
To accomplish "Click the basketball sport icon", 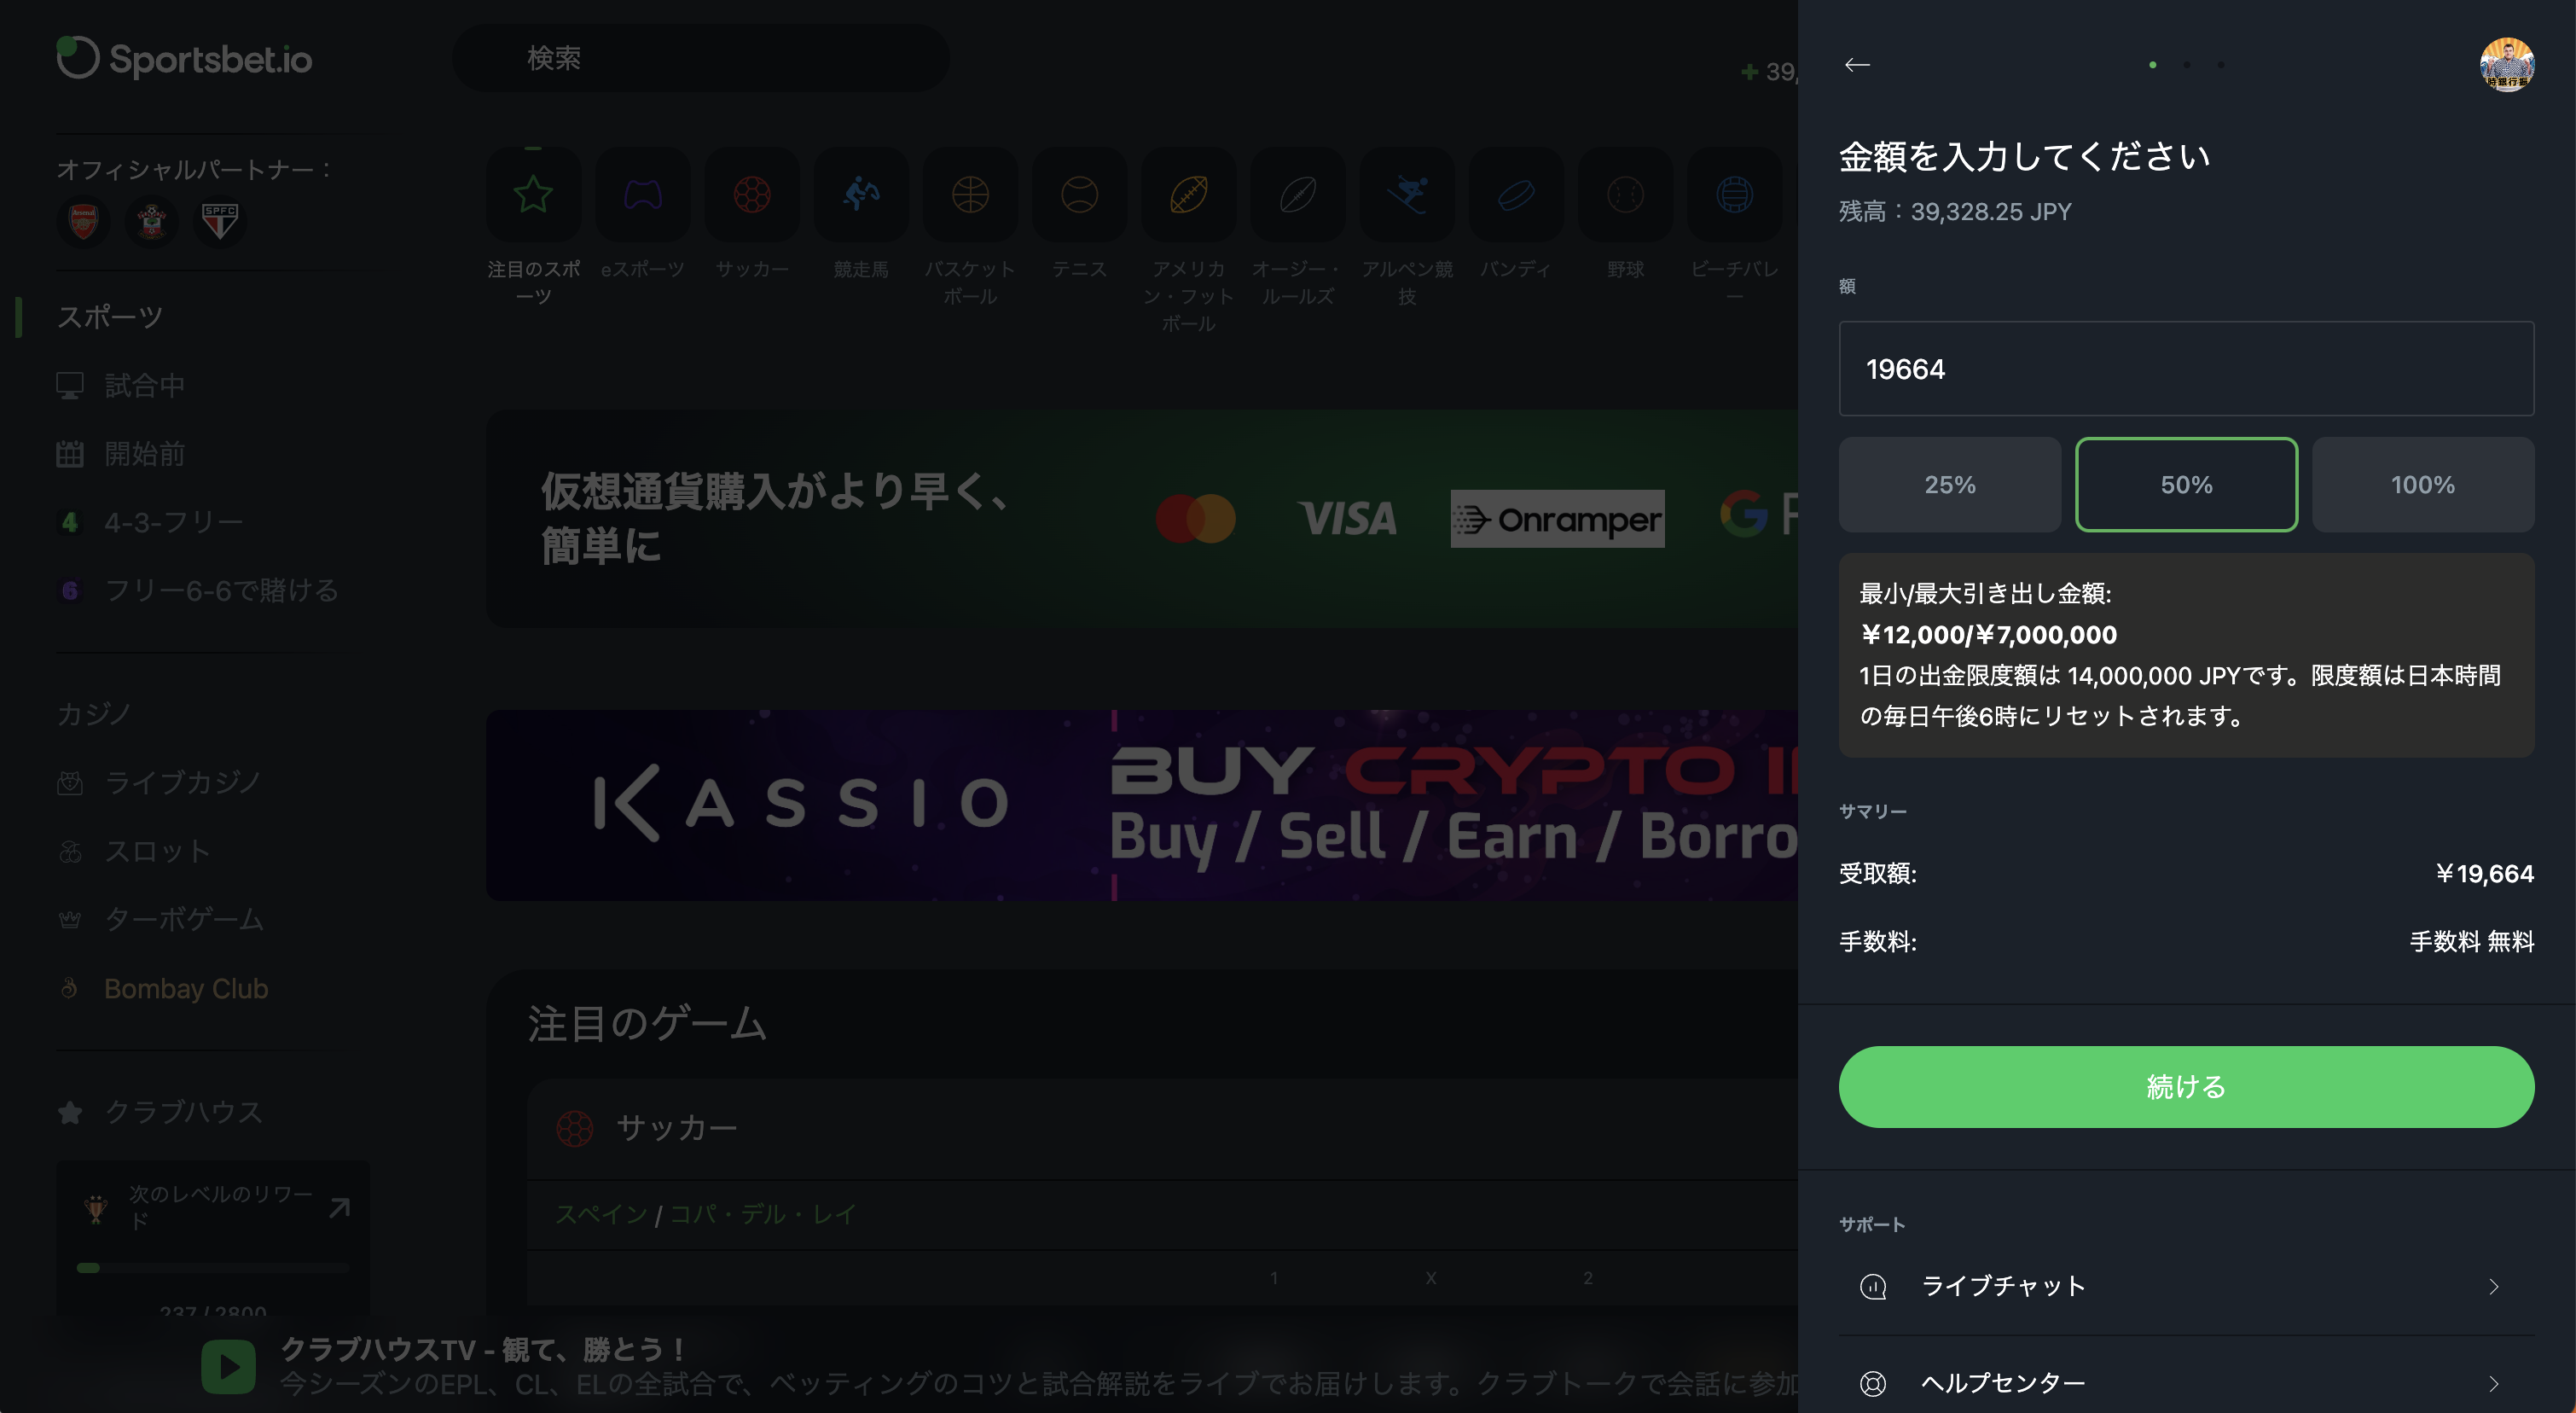I will coord(970,194).
